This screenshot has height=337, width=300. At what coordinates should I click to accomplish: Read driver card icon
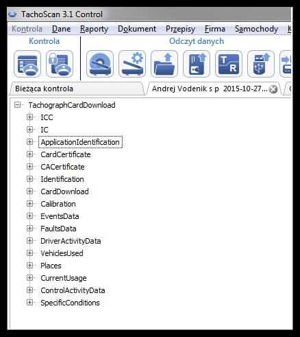[x=197, y=64]
